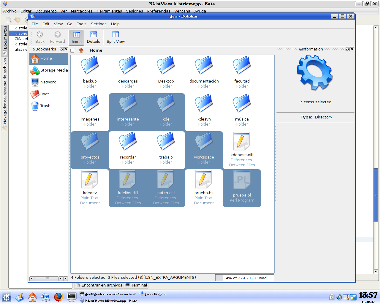Viewport: 380px width, 304px height.
Task: Click the kde folder icon
Action: click(x=166, y=103)
